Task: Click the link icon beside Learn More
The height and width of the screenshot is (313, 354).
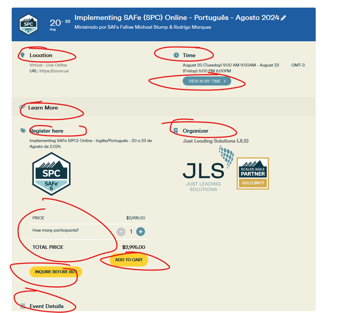Action: tap(22, 107)
